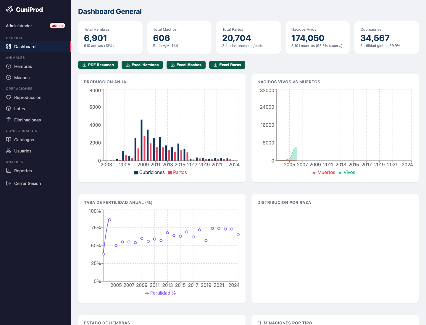Click 'TASA DE FERTILIDAD ANUAL (%)' title
This screenshot has height=325, width=426.
pyautogui.click(x=118, y=202)
